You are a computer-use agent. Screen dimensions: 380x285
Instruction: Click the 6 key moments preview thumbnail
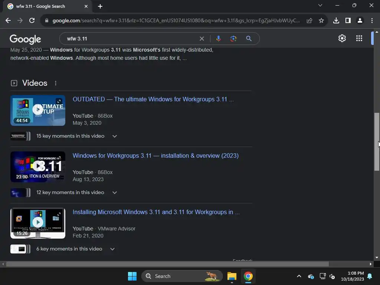(20, 249)
